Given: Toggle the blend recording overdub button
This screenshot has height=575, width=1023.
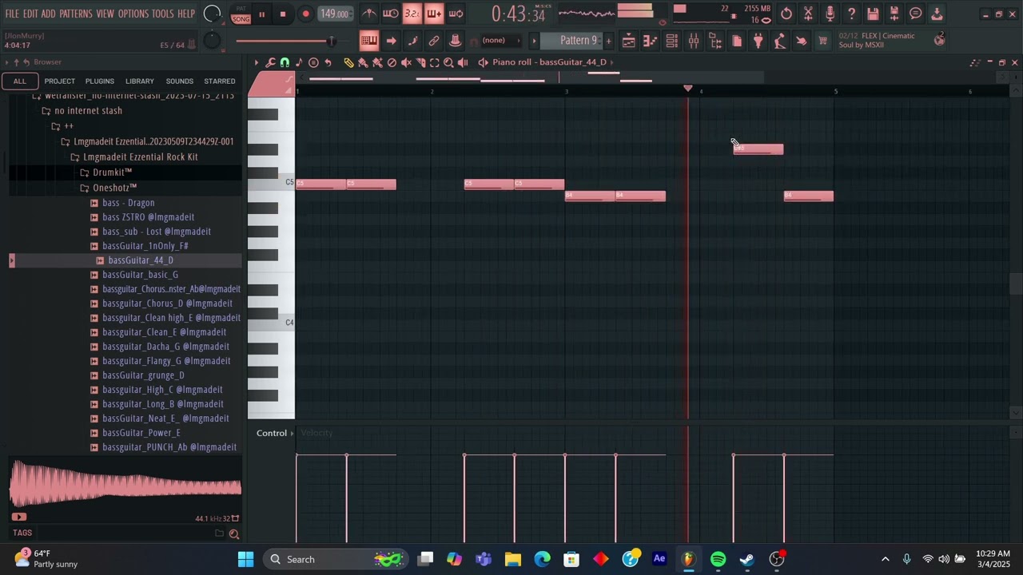Looking at the screenshot, I should 434,14.
